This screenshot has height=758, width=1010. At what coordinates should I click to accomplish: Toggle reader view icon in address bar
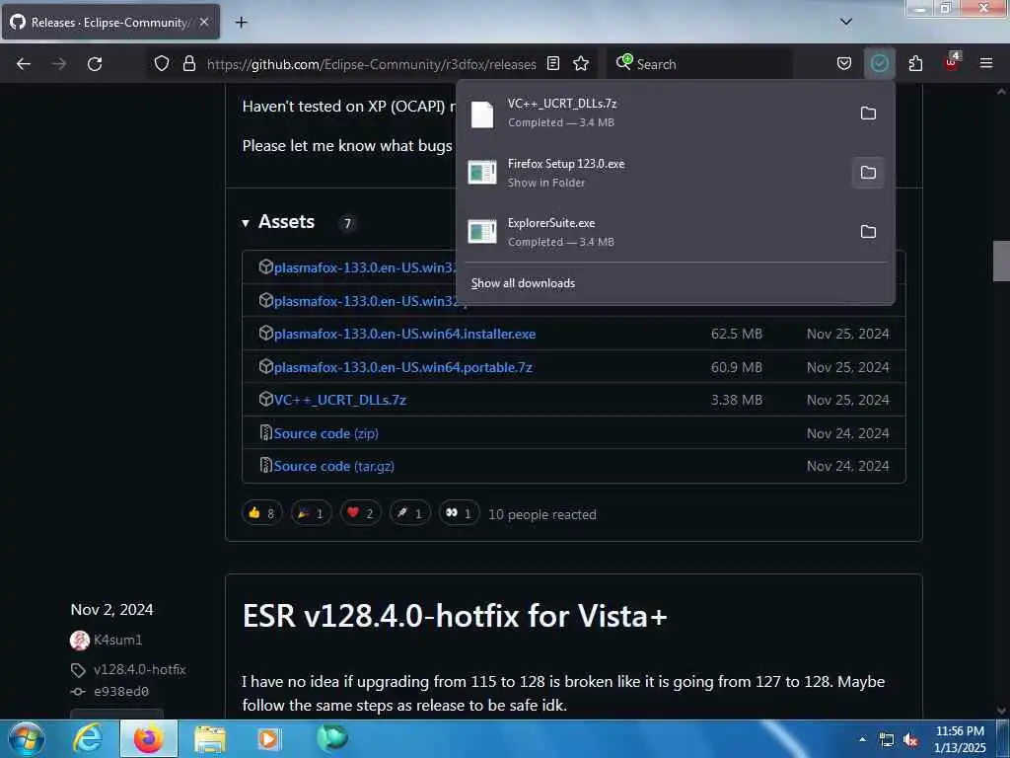click(x=552, y=63)
